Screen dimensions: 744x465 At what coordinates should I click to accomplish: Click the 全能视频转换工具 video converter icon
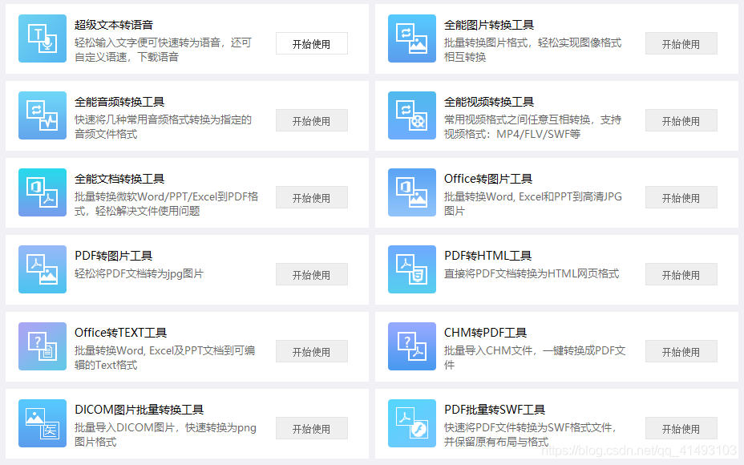(x=412, y=115)
